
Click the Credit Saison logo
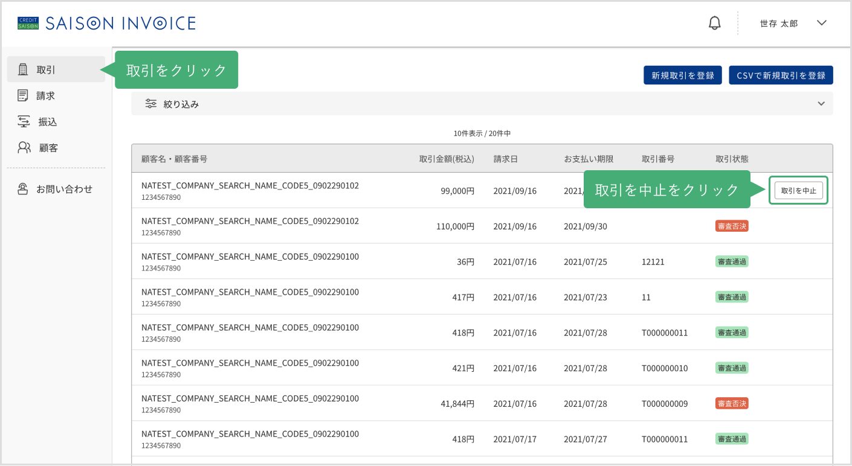point(28,24)
